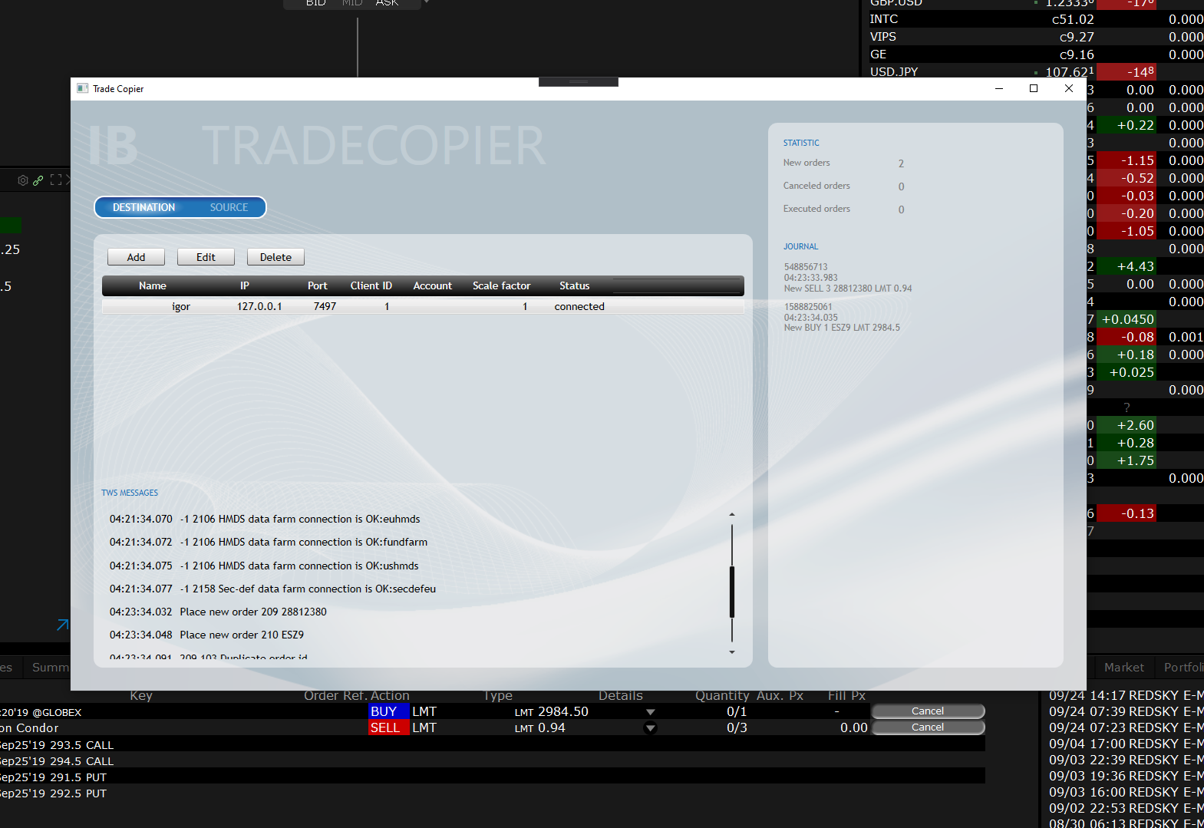Open the settings gear icon in left panel
The width and height of the screenshot is (1204, 828).
click(x=23, y=180)
